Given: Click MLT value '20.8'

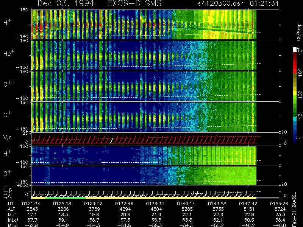Looking at the screenshot, I should pos(125,215).
